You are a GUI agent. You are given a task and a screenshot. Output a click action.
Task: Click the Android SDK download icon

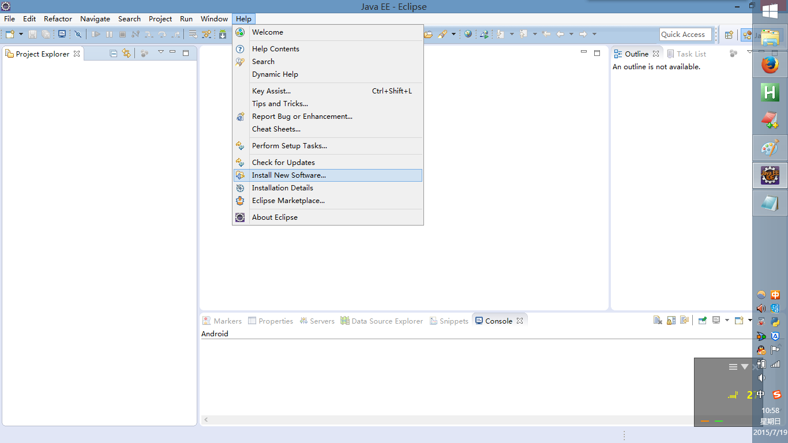pos(223,35)
